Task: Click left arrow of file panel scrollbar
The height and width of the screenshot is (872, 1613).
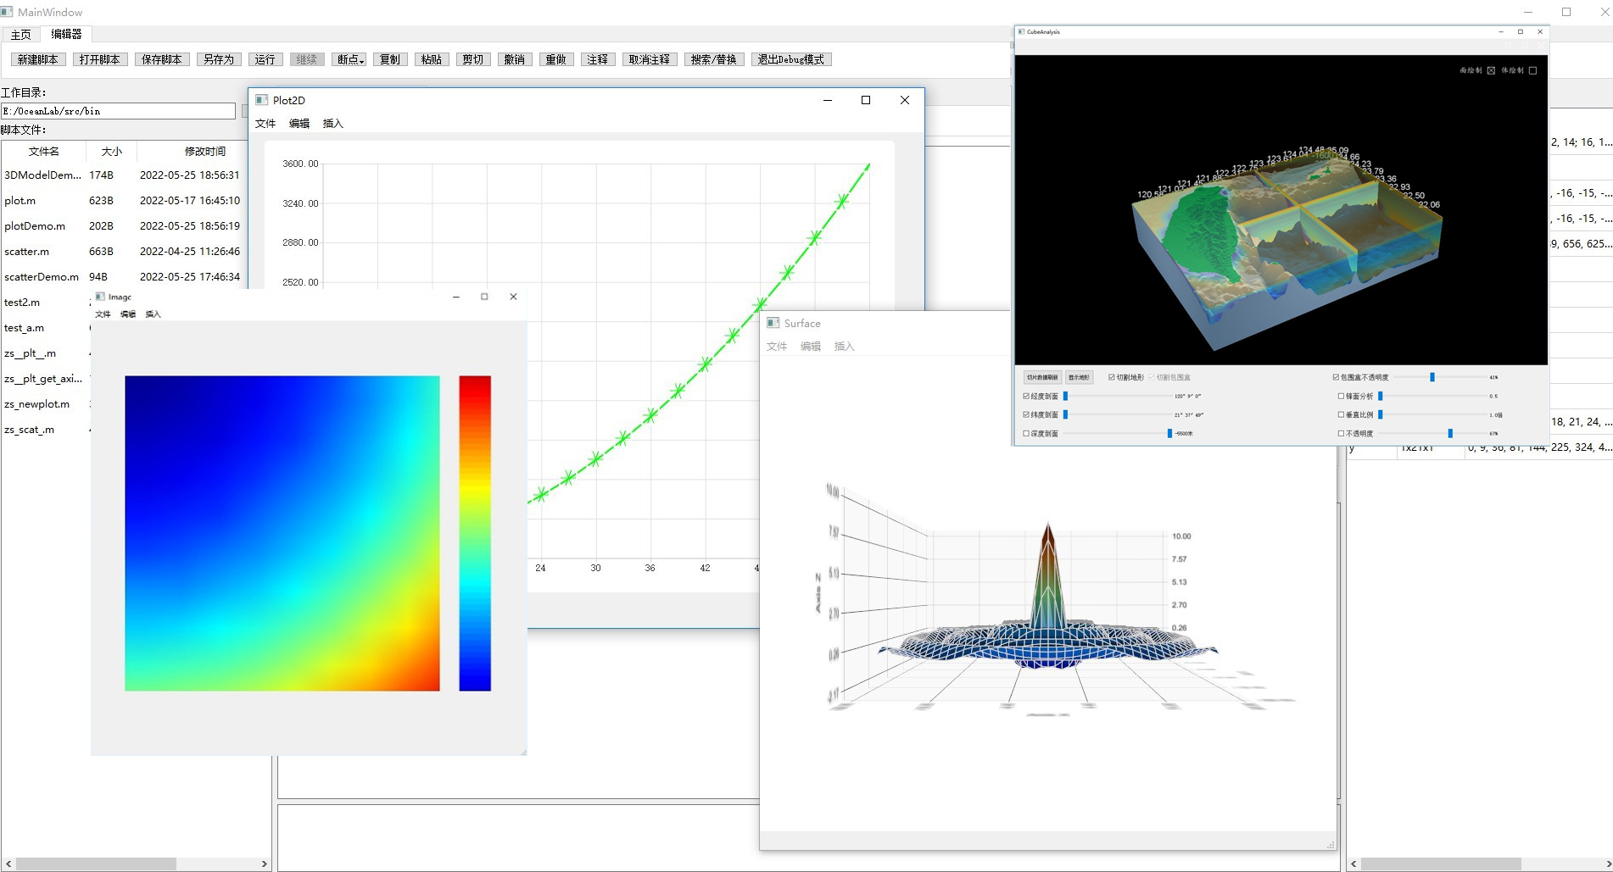Action: click(x=8, y=864)
